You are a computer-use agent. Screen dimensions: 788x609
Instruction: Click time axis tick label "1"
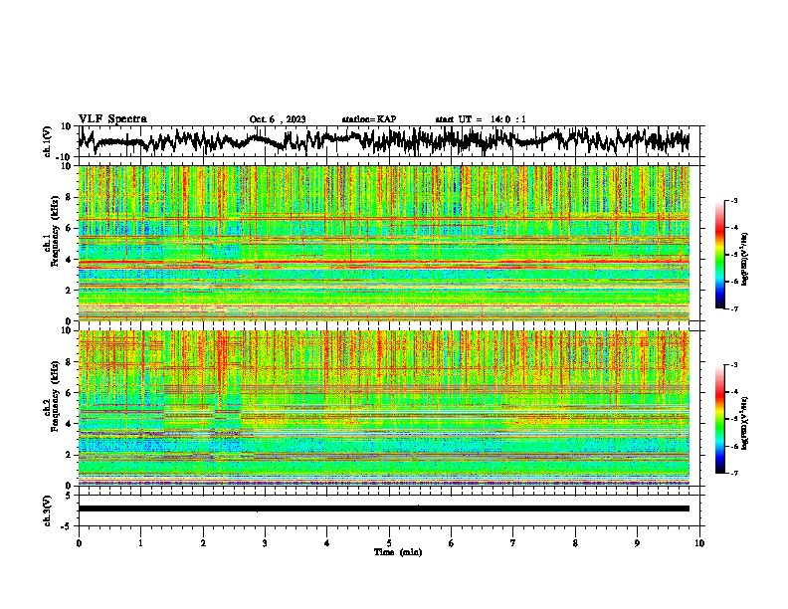click(x=140, y=543)
